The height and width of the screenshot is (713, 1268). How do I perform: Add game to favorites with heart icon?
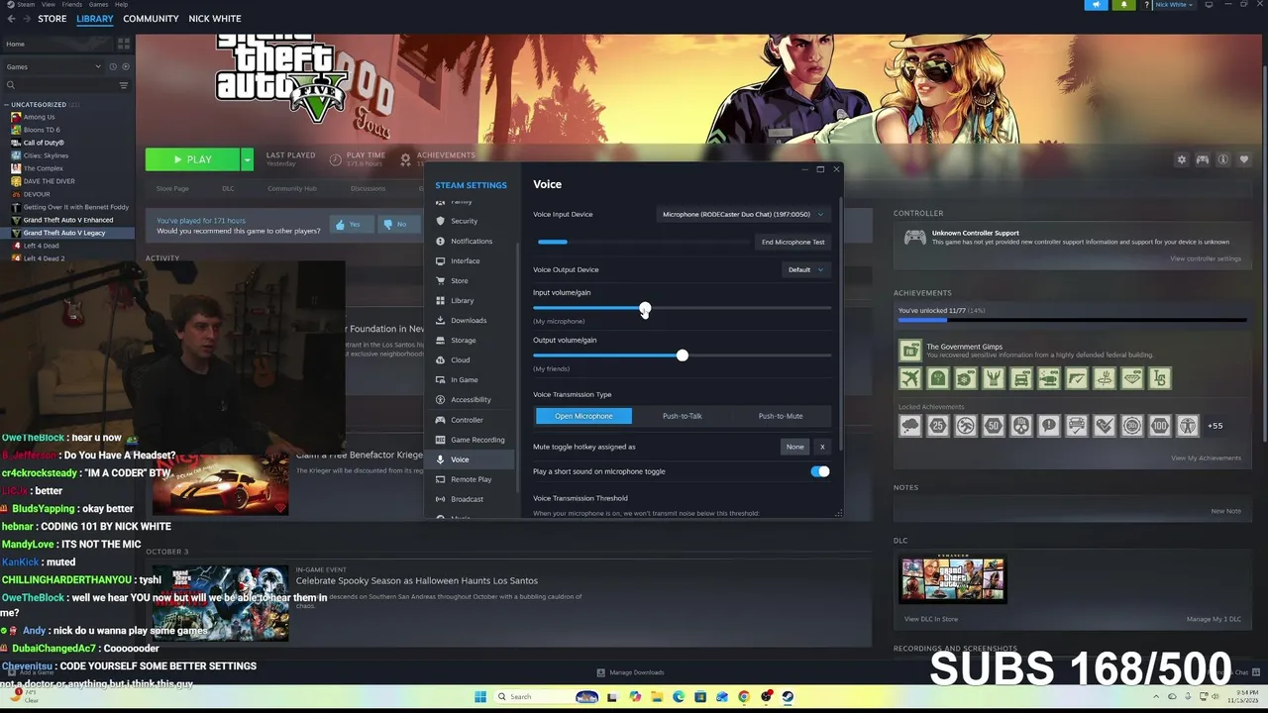[x=1243, y=159]
